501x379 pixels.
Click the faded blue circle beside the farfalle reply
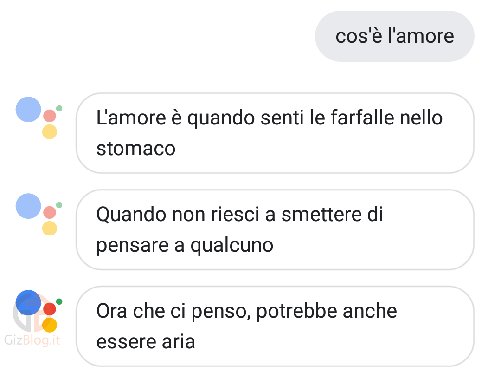(28, 110)
